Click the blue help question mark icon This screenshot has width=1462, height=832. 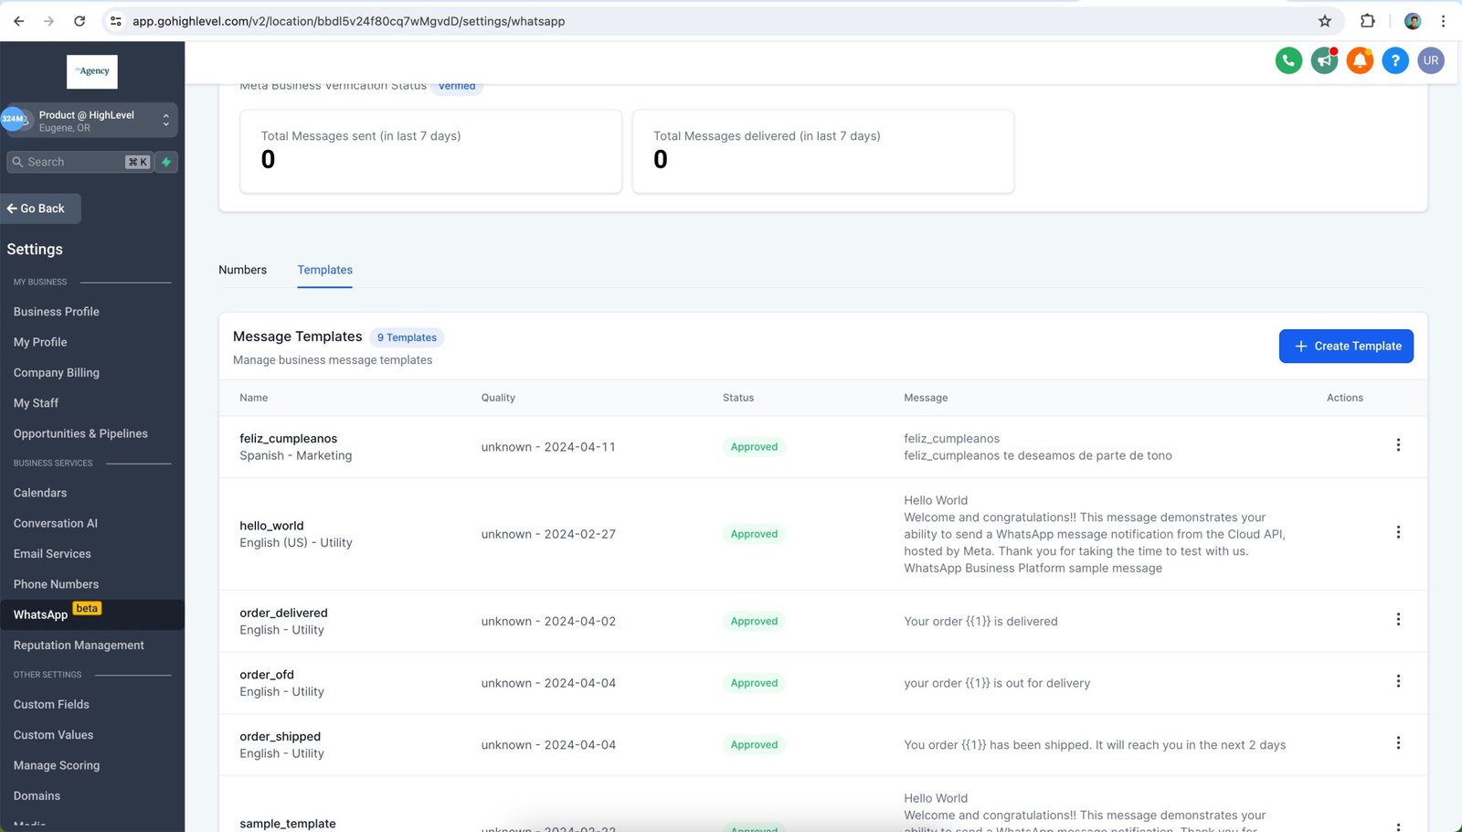click(1395, 61)
